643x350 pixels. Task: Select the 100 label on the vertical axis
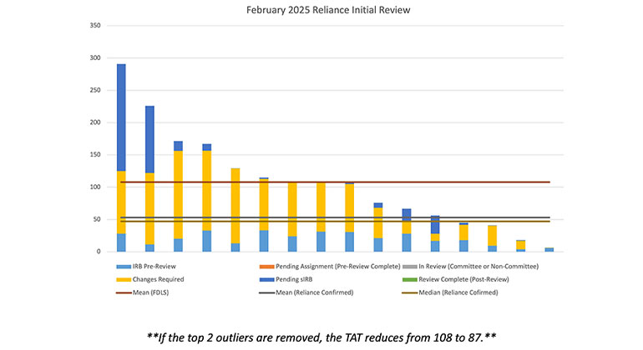(x=94, y=187)
